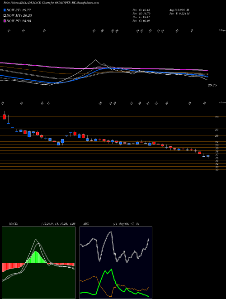Click the '<Tops' axis label
226x299 pixels.
click(222, 30)
